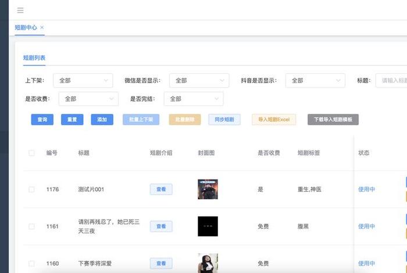407x273 pixels.
Task: Click 下载导入短剧模板 button
Action: 333,120
